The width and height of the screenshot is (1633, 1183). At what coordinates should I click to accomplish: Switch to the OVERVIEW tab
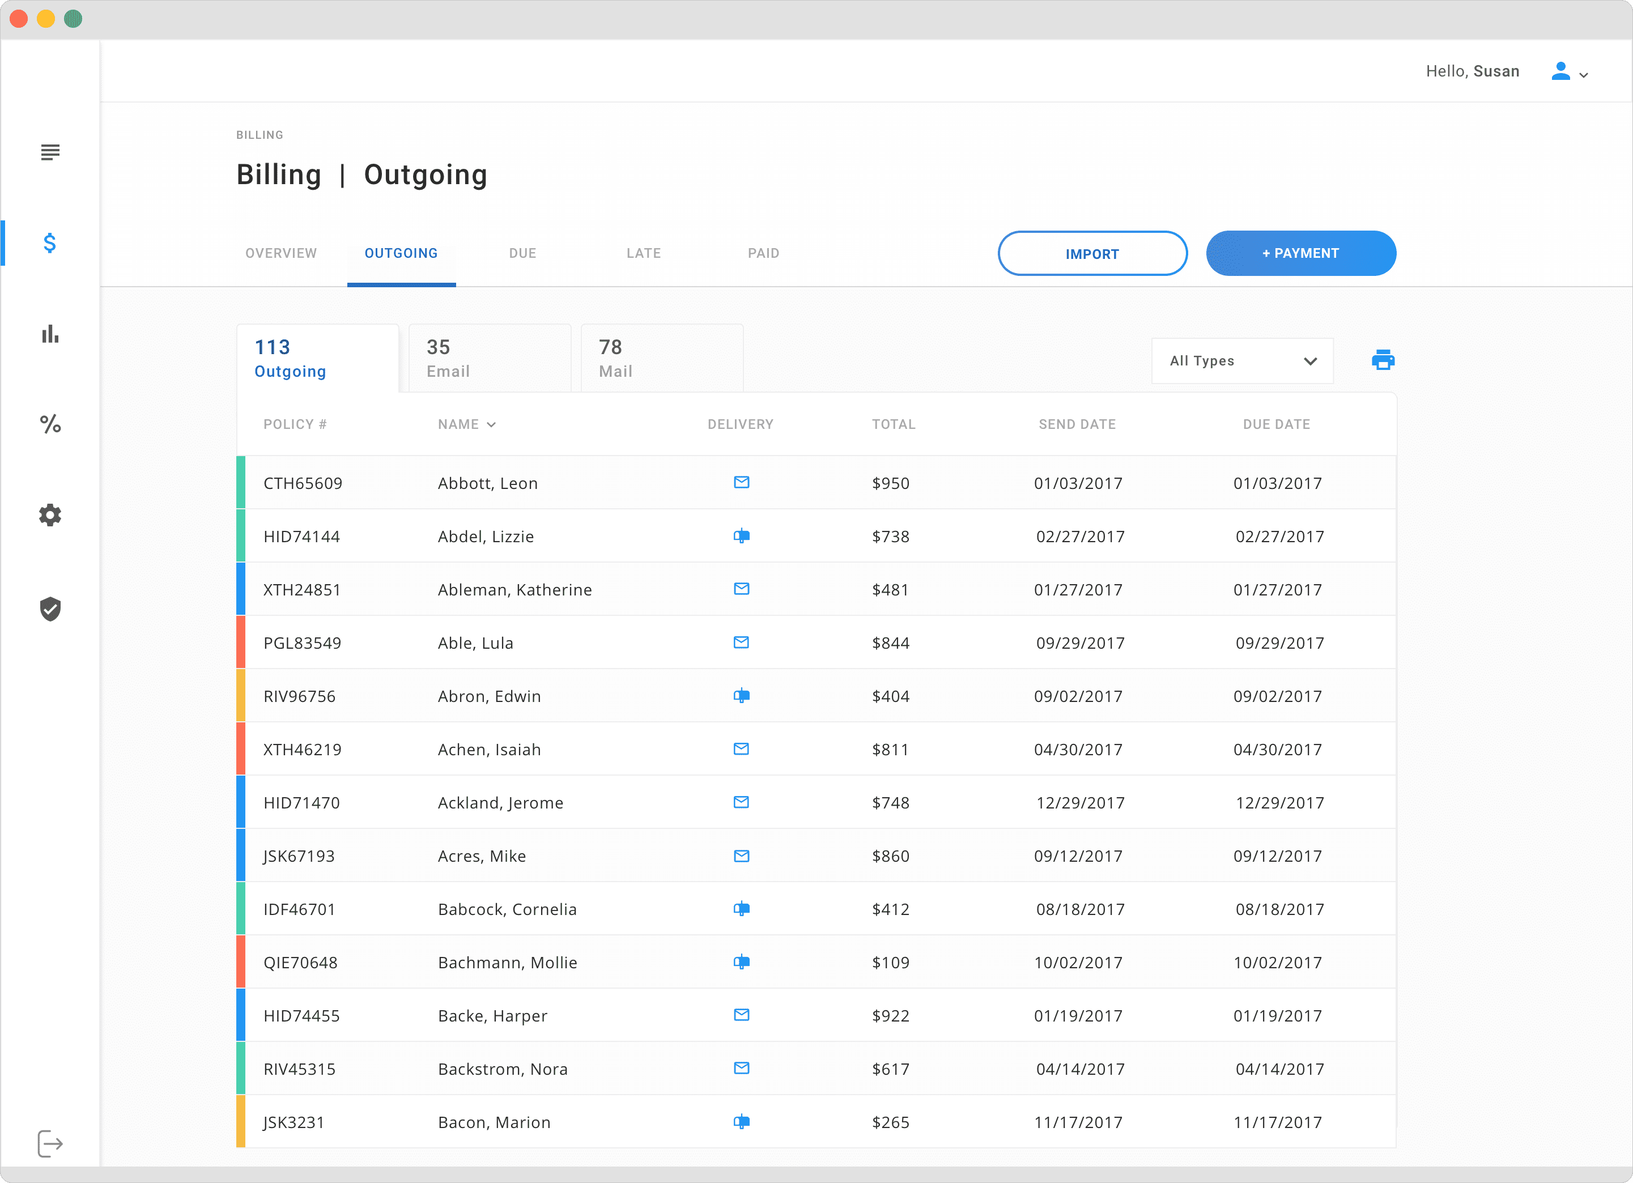(281, 253)
